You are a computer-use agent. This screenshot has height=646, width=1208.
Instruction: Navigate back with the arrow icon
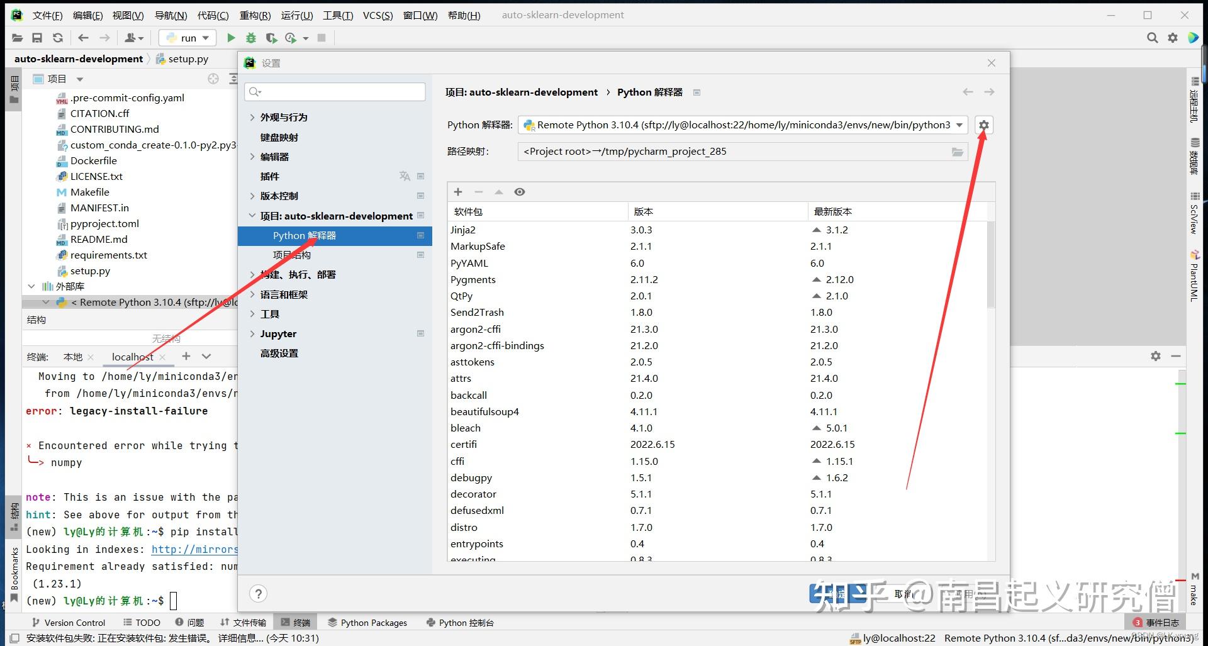(83, 38)
